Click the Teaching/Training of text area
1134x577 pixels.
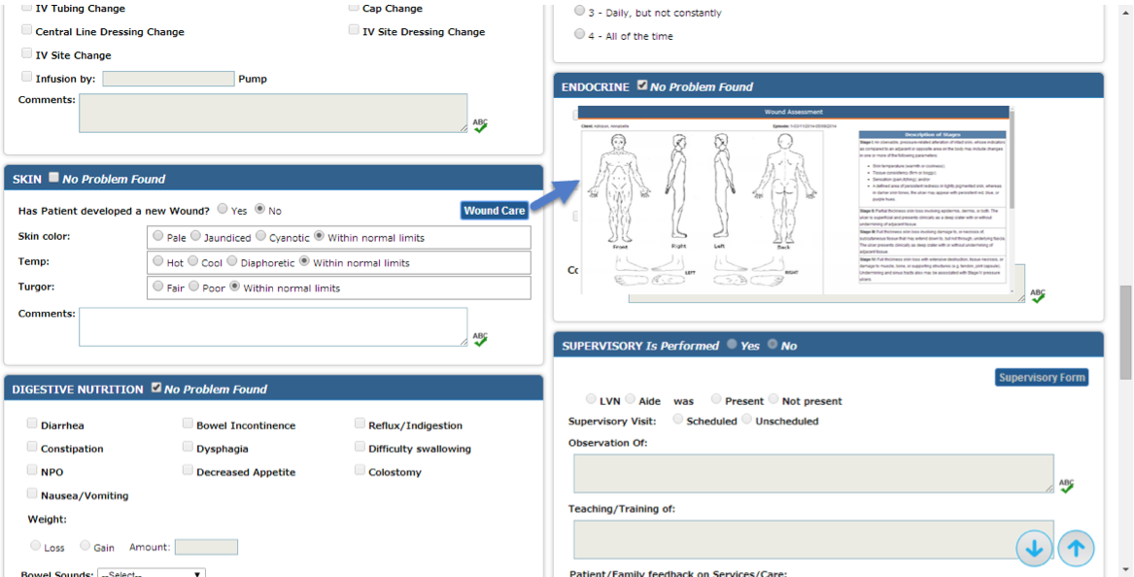[813, 539]
